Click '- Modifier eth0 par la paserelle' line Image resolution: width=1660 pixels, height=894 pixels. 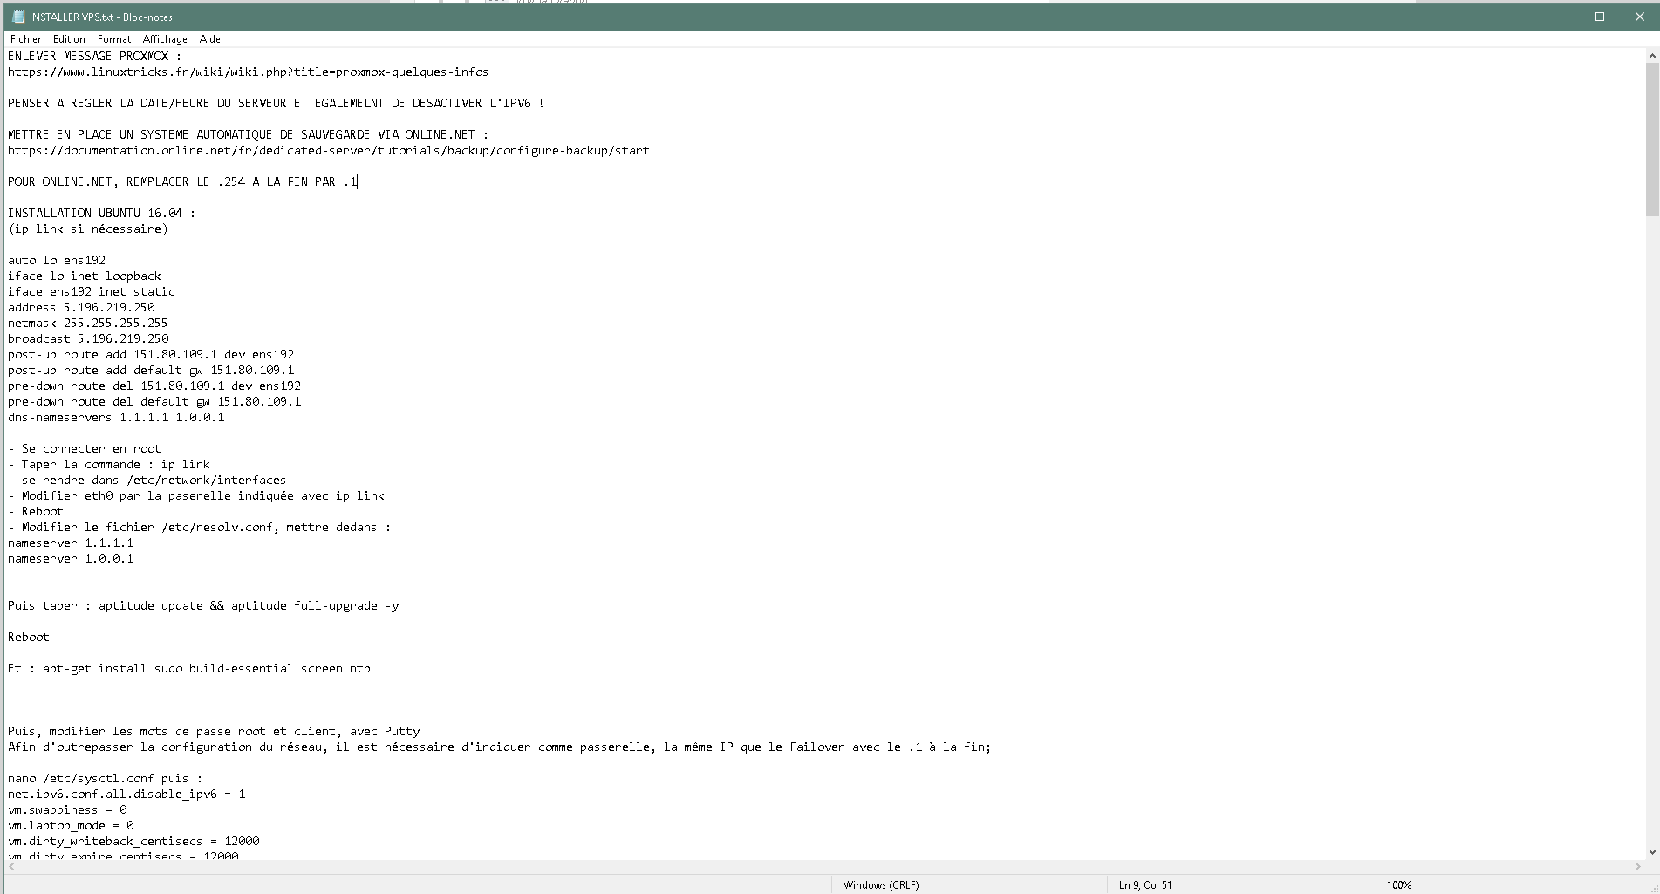tap(196, 496)
